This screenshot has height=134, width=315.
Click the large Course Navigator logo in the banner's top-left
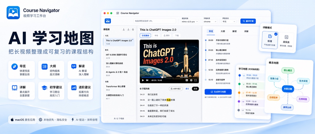click(13, 13)
